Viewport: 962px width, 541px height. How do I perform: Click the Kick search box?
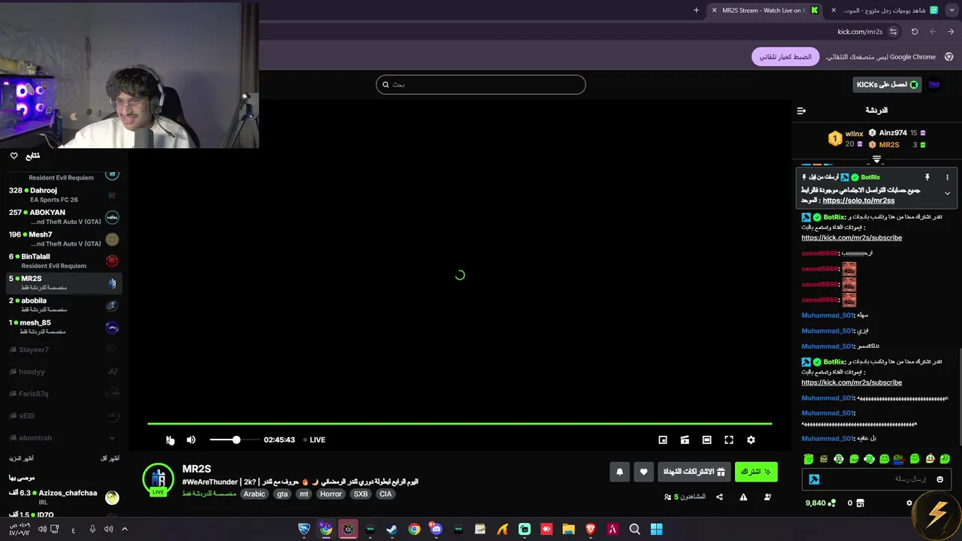click(481, 85)
